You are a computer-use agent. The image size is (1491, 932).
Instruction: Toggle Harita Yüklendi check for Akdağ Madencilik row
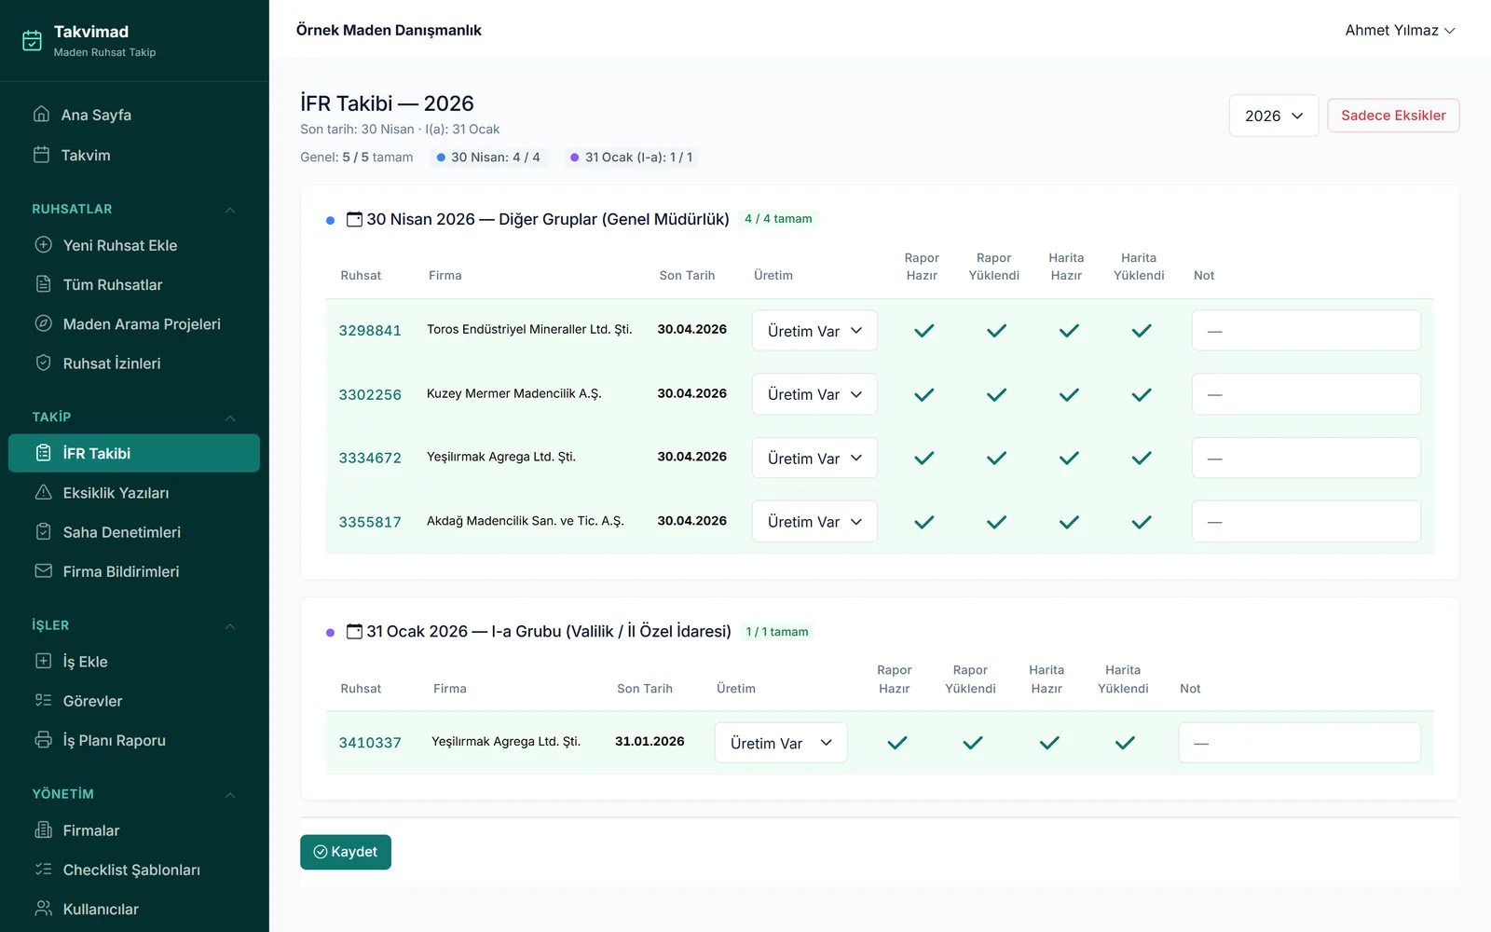coord(1142,522)
